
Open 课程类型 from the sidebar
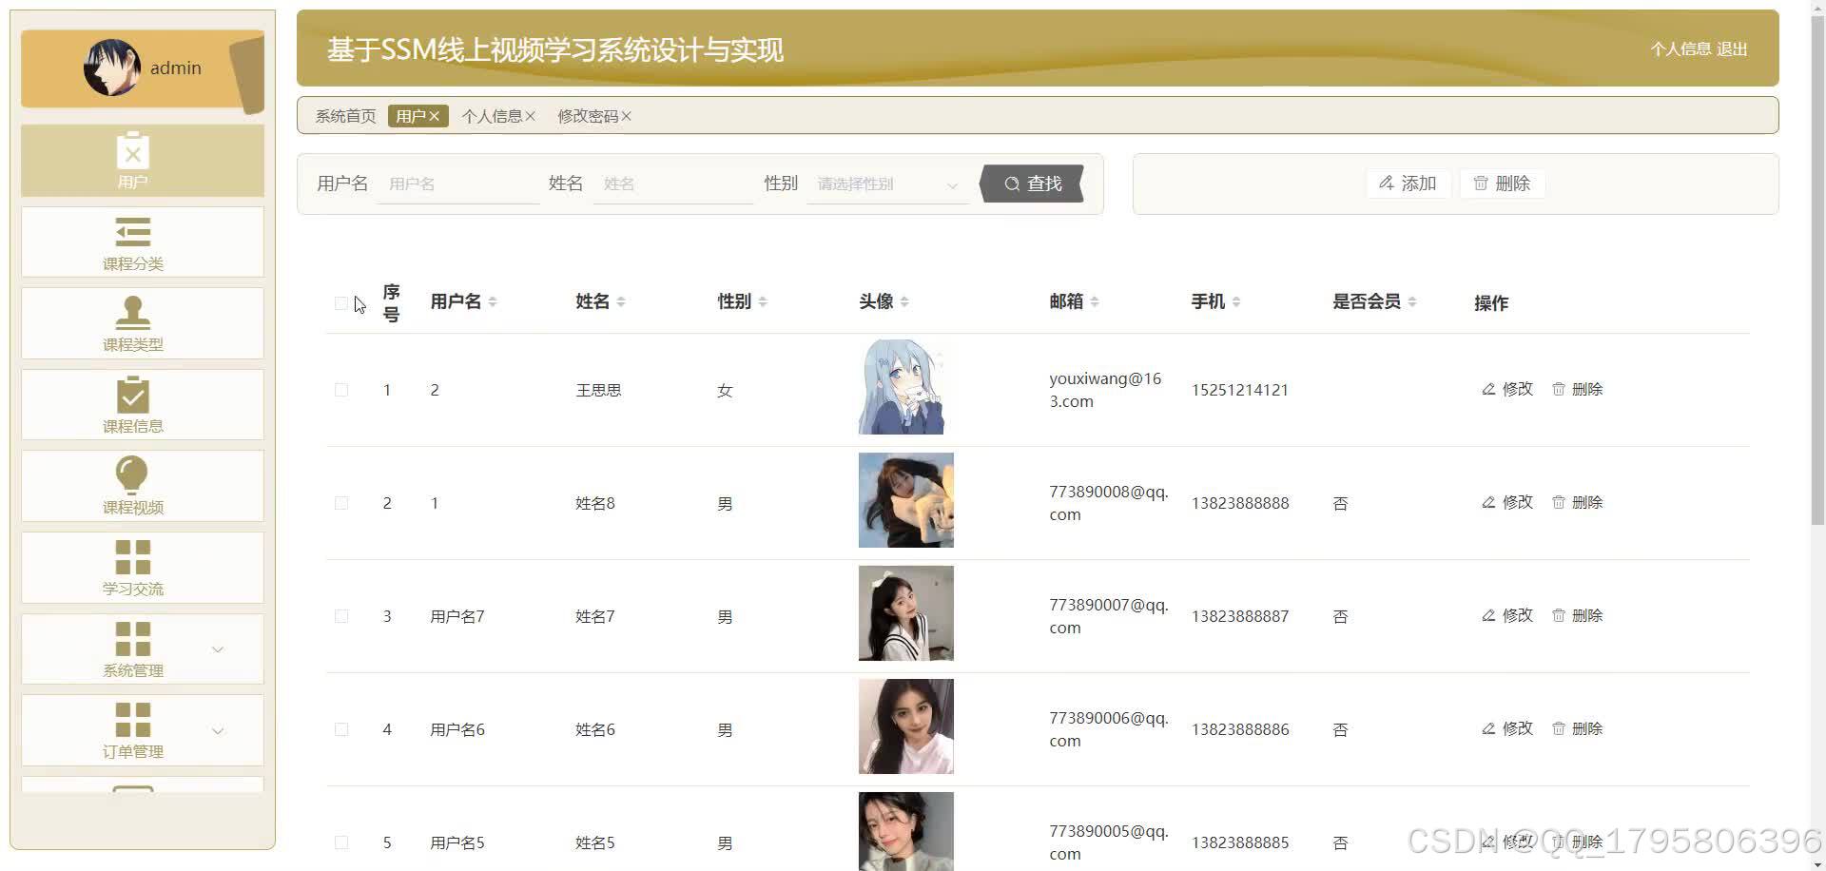[132, 322]
